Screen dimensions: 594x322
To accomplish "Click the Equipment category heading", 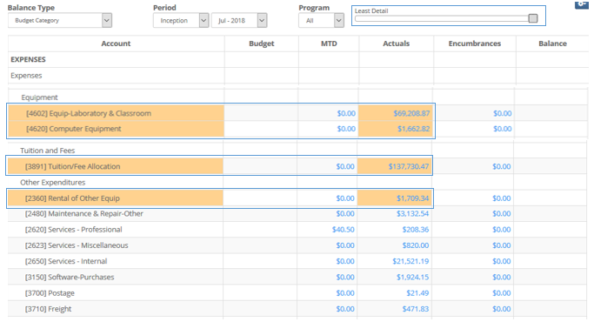I will tap(39, 97).
